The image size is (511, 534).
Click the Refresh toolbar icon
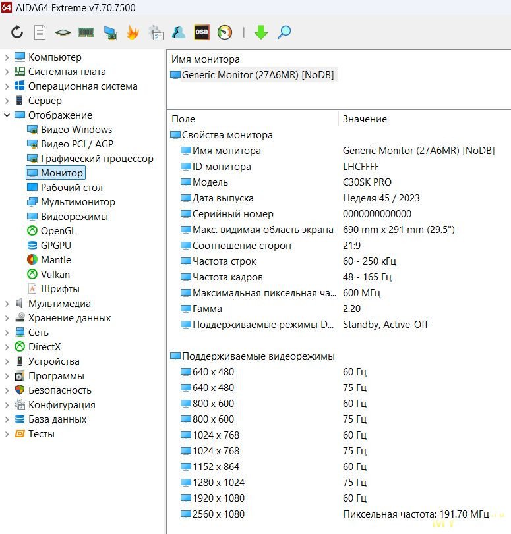tap(17, 33)
